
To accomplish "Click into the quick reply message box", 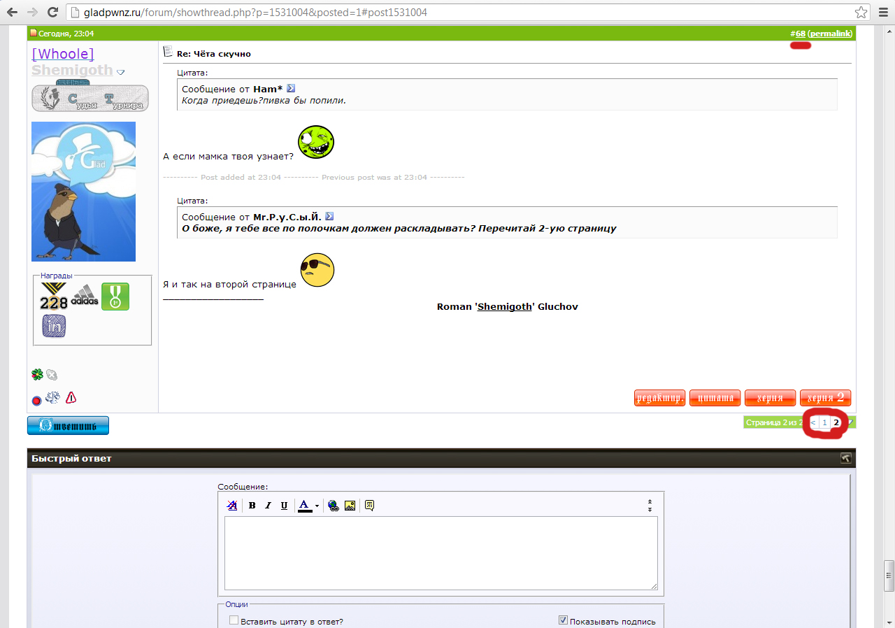I will pyautogui.click(x=441, y=552).
